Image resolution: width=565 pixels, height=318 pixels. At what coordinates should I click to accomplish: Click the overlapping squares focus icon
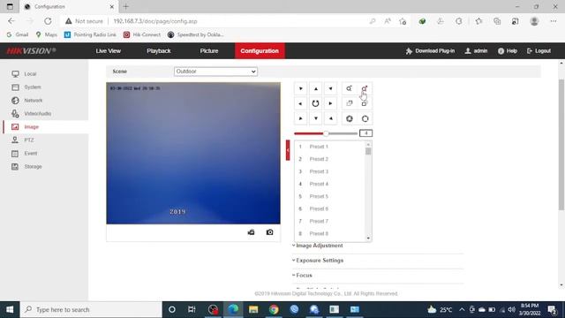pyautogui.click(x=349, y=104)
